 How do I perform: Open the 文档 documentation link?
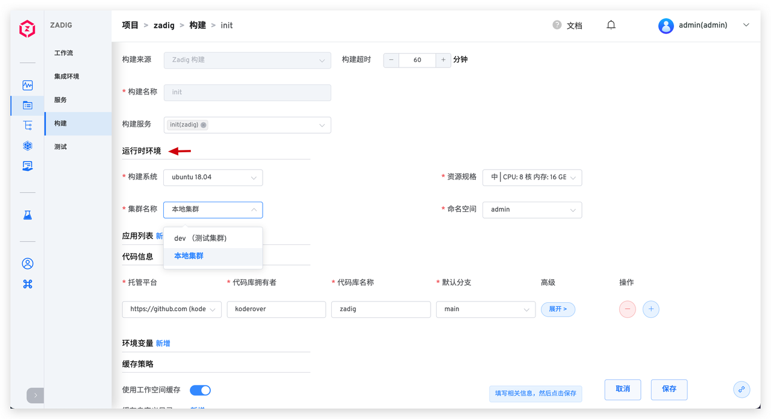point(575,26)
